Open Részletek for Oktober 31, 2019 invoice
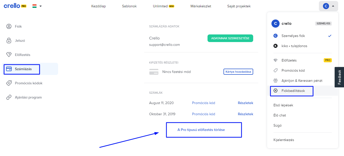The width and height of the screenshot is (344, 156). coord(245,114)
